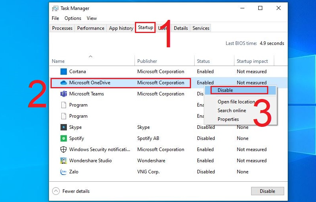316x202 pixels.
Task: Click Spotify's Disabled status cell
Action: tap(206, 138)
